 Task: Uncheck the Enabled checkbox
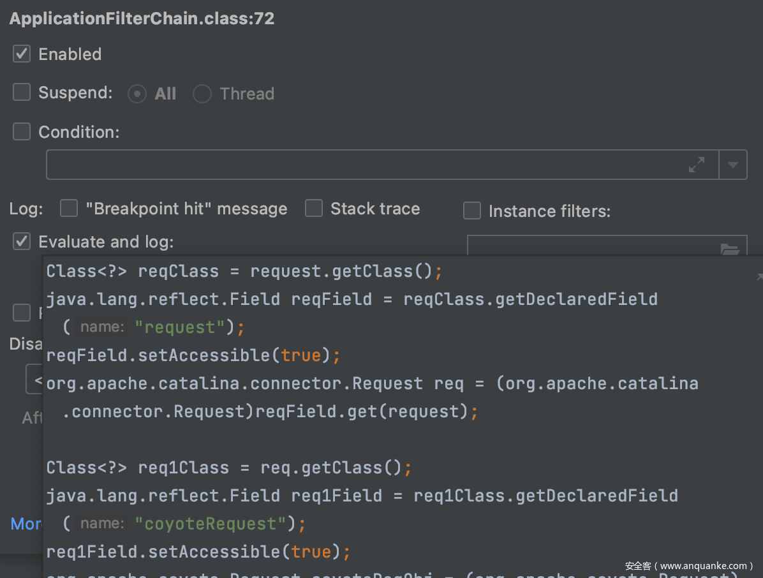(x=22, y=54)
